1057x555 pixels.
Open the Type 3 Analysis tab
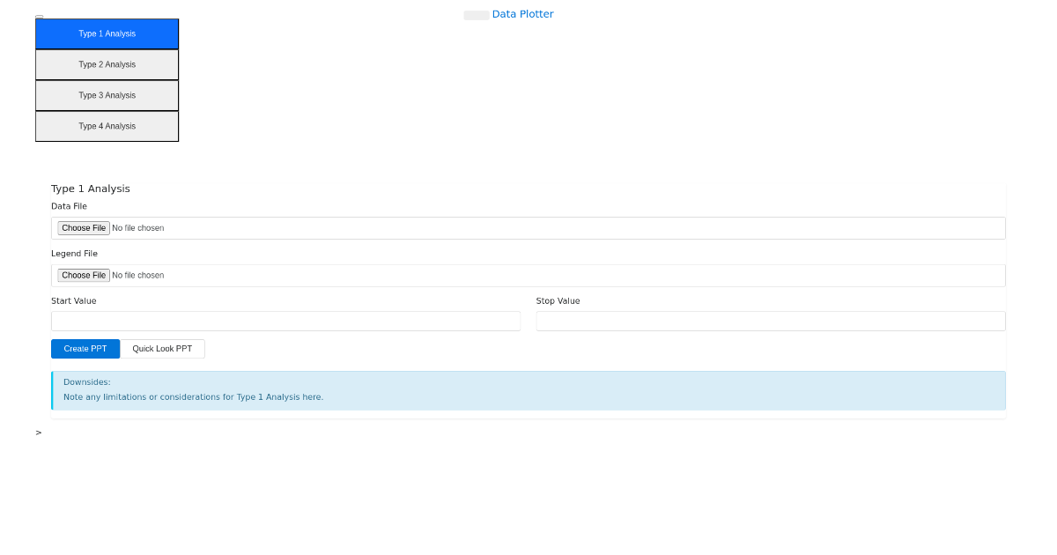107,95
